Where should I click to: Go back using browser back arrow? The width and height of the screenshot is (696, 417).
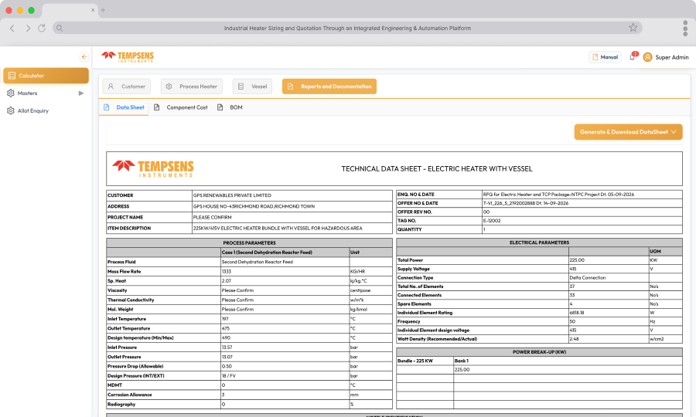[x=12, y=28]
